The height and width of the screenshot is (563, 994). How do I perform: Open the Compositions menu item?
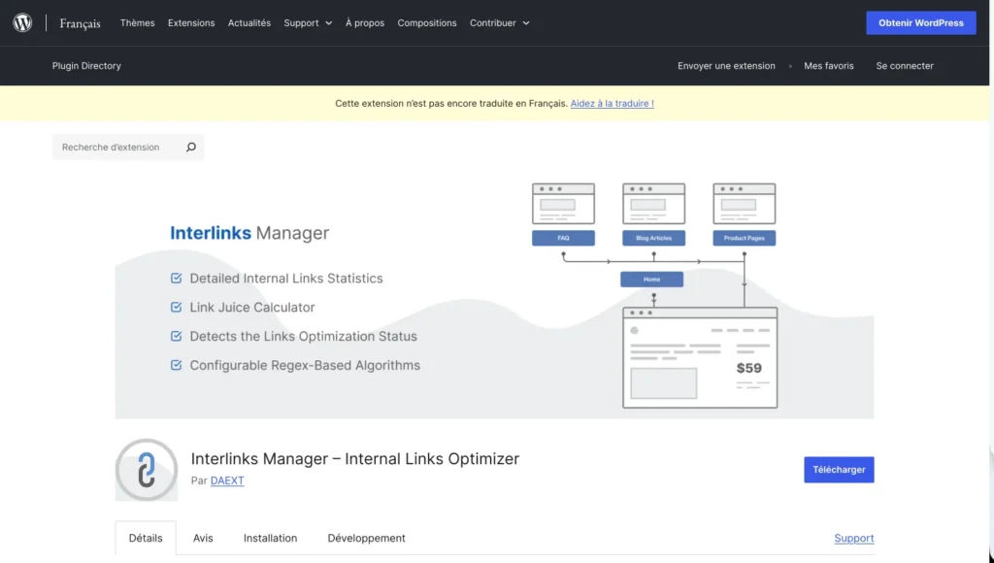pyautogui.click(x=427, y=23)
